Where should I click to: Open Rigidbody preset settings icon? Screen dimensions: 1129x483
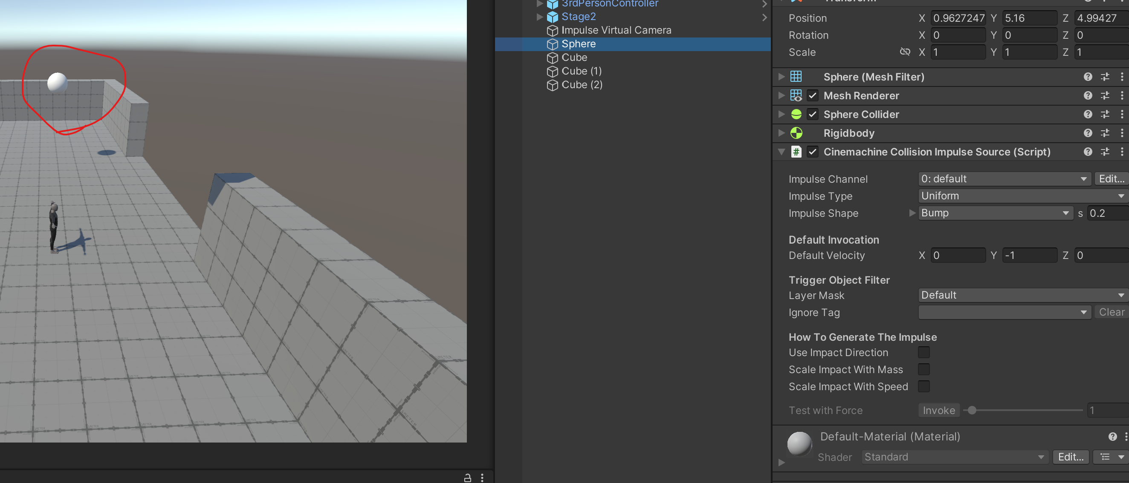[1105, 133]
